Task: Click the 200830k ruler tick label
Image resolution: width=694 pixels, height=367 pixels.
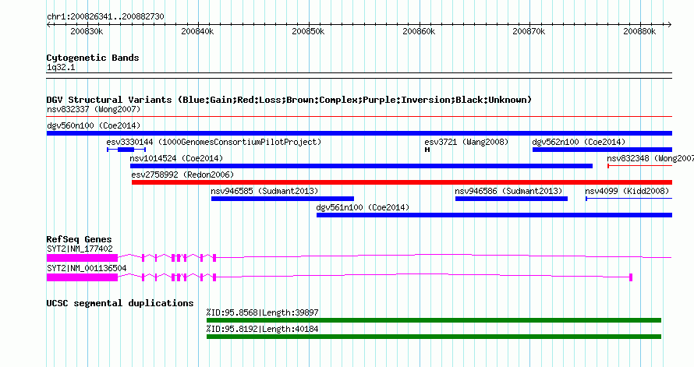Action: point(87,31)
